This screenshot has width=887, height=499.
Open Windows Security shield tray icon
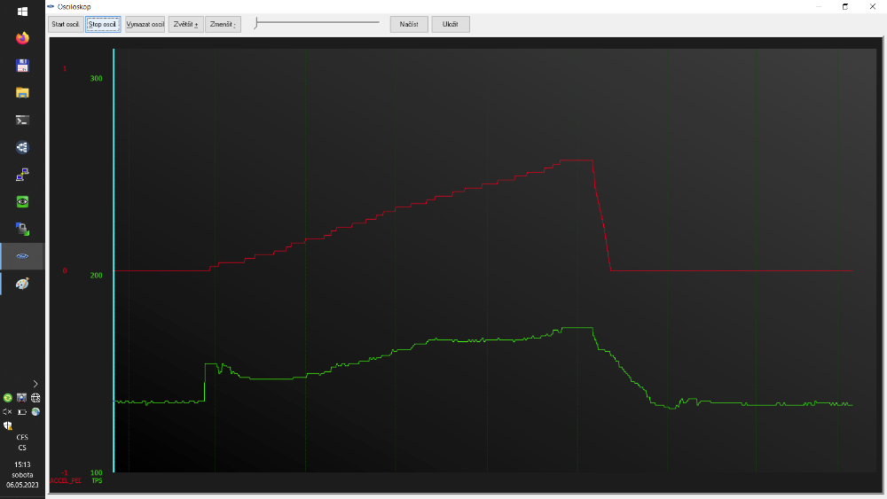coord(8,425)
